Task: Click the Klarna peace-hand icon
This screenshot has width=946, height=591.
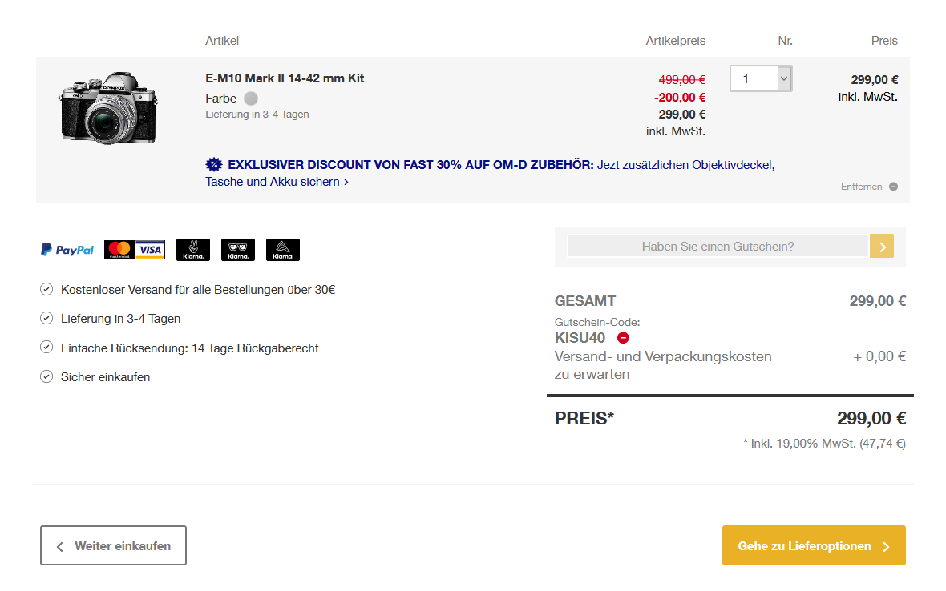Action: (193, 250)
